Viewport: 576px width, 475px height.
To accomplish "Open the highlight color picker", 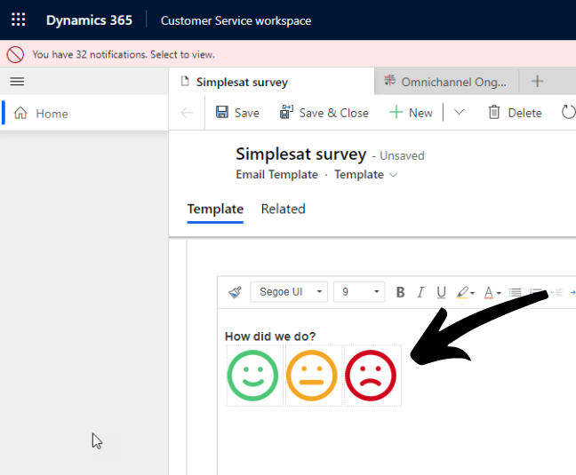I will (466, 293).
